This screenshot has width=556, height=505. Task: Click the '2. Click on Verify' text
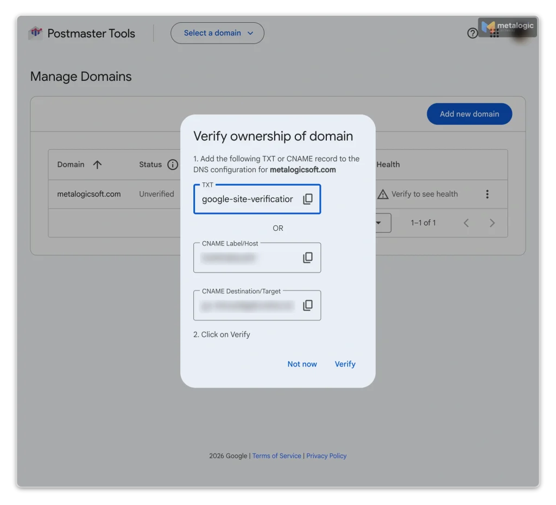point(222,334)
